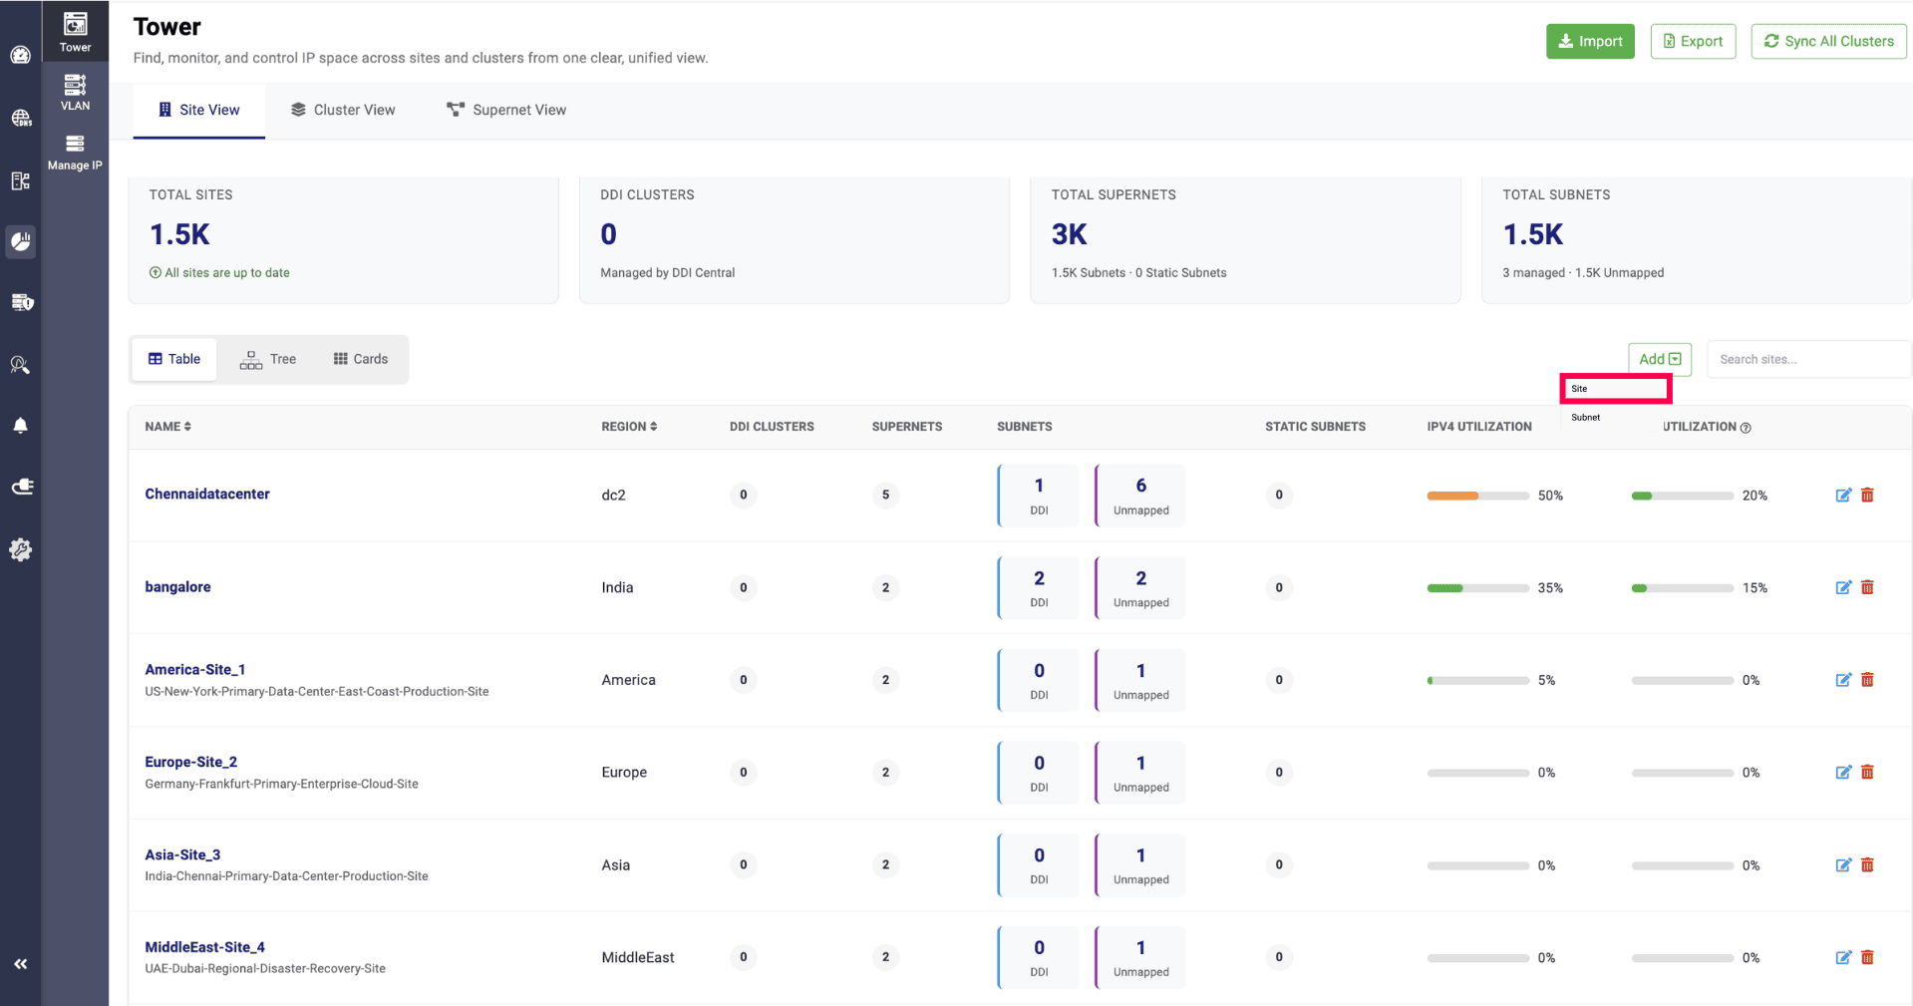This screenshot has width=1913, height=1006.
Task: Delete the Europe-Site_2 row
Action: point(1867,773)
